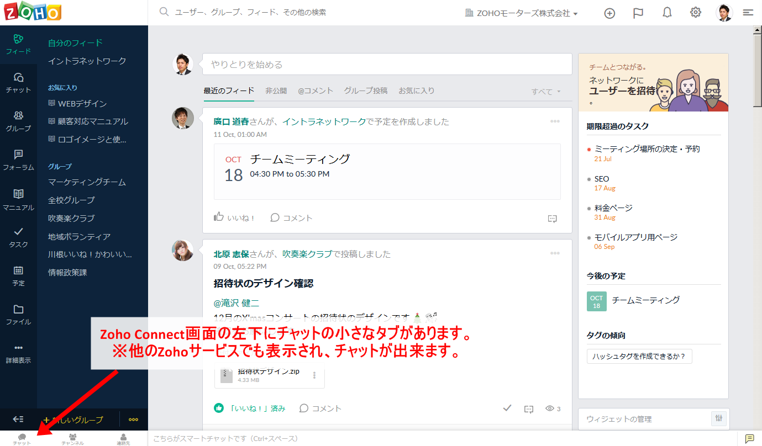
Task: Open マーケティングチーム group
Action: 87,182
